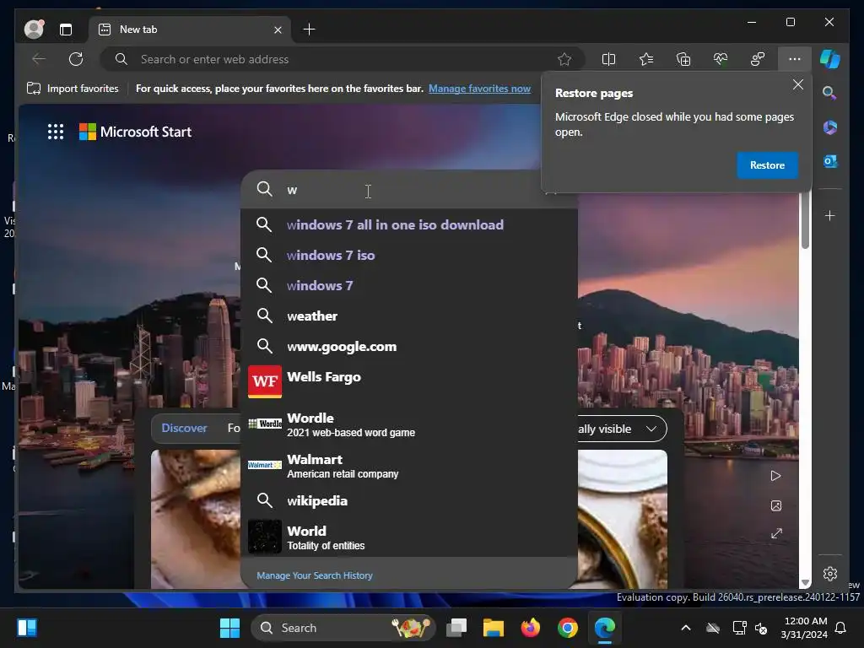864x648 pixels.
Task: Open the World Totality of entities suggestion
Action: tap(409, 537)
